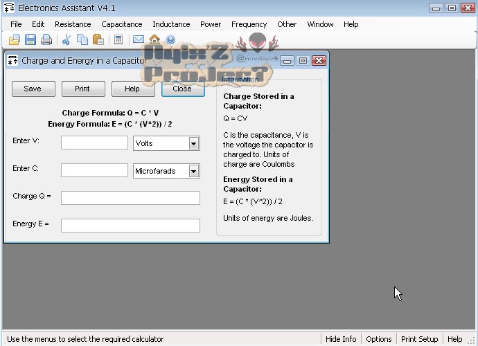Focus the Enter V input field

point(94,143)
